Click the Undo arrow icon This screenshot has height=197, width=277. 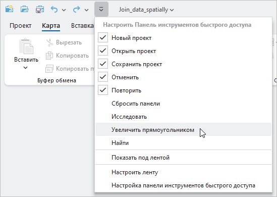pos(54,10)
